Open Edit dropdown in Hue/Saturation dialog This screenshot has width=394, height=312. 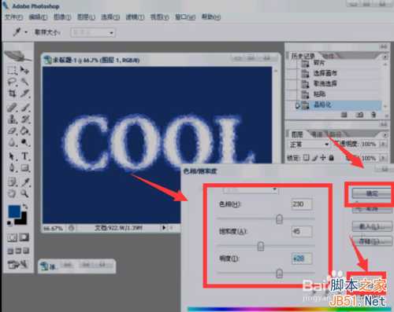251,190
